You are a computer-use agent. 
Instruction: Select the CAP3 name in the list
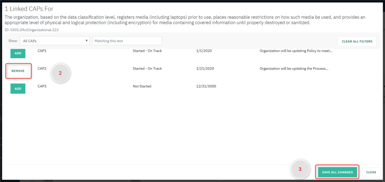pyautogui.click(x=42, y=86)
